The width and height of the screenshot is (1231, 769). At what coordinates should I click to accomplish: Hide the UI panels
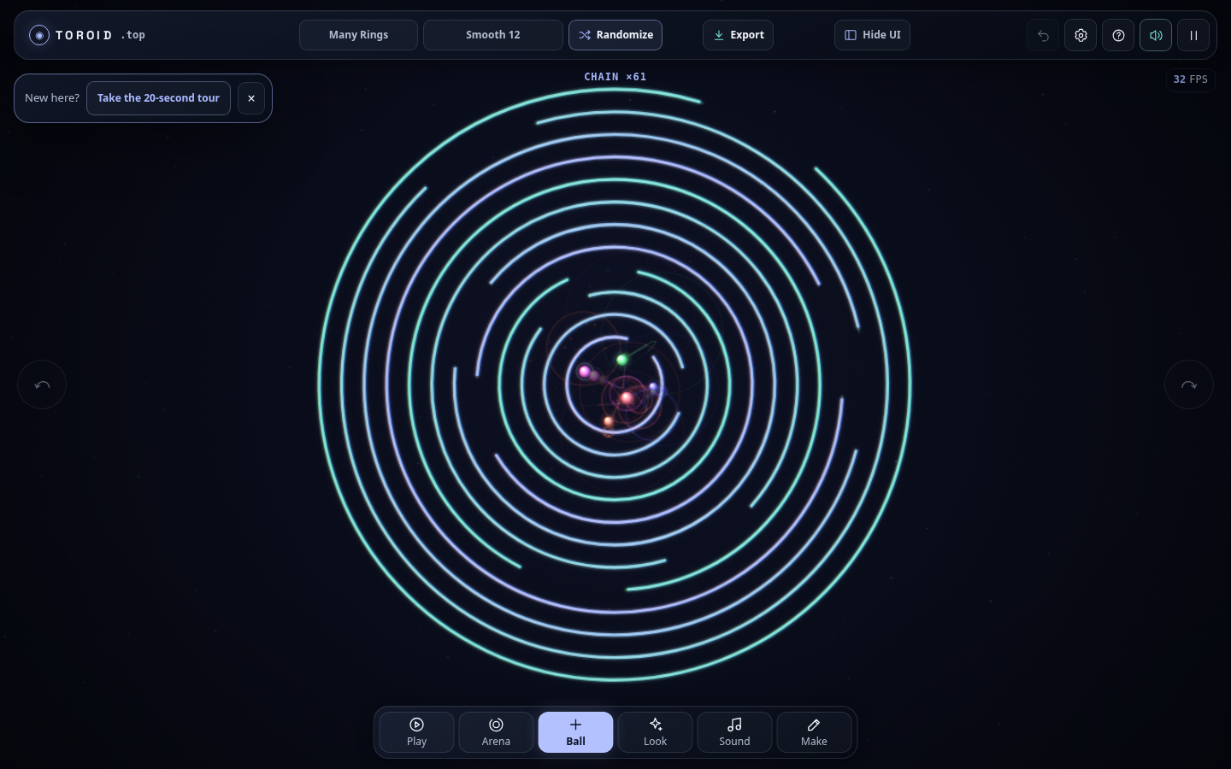872,35
